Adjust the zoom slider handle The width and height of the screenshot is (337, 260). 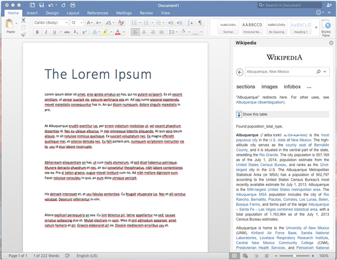click(294, 256)
